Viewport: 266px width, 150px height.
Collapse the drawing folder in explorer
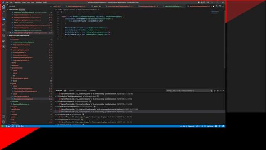[x=15, y=47]
